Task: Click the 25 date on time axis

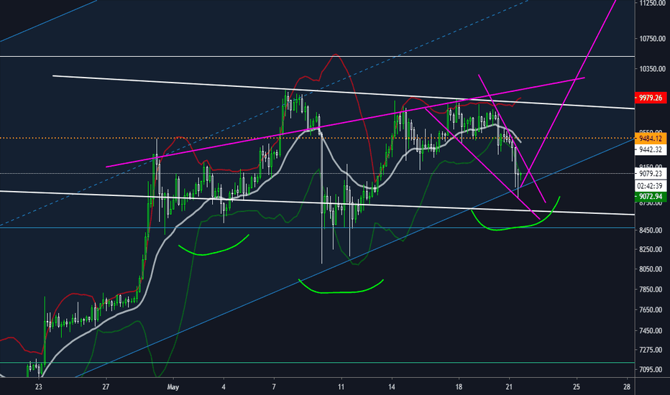Action: tap(577, 387)
